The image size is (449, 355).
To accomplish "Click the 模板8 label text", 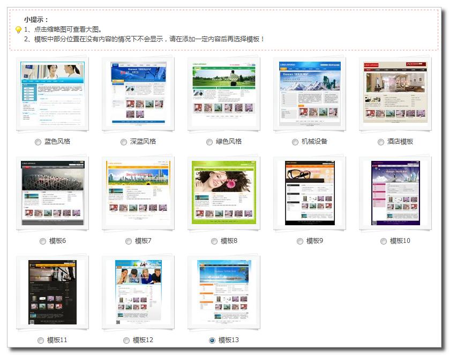I will tap(229, 241).
